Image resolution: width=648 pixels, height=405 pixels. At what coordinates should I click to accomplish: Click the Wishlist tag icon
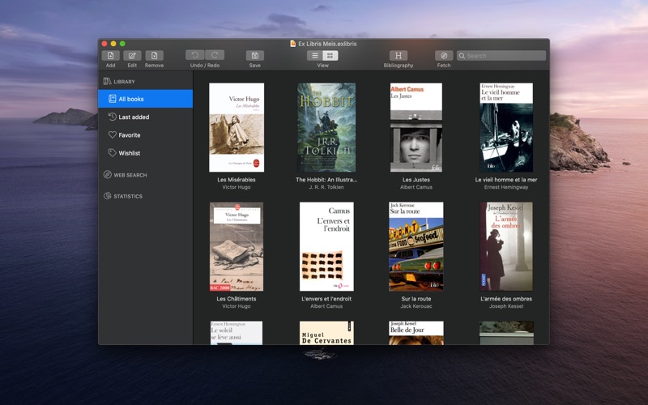coord(112,153)
